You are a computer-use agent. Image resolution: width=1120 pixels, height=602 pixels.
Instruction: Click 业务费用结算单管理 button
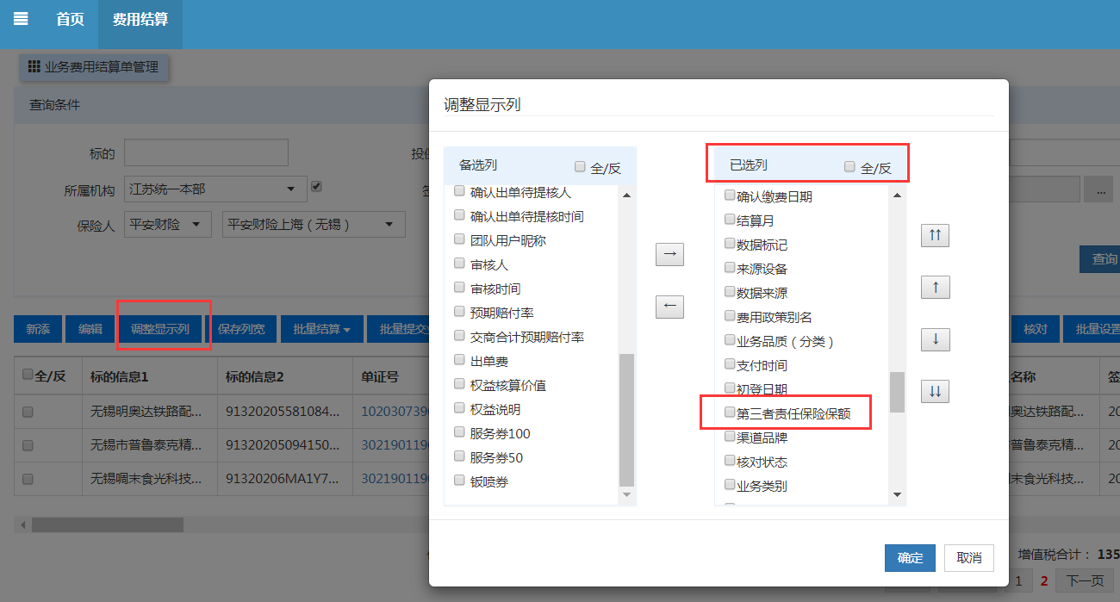[94, 66]
